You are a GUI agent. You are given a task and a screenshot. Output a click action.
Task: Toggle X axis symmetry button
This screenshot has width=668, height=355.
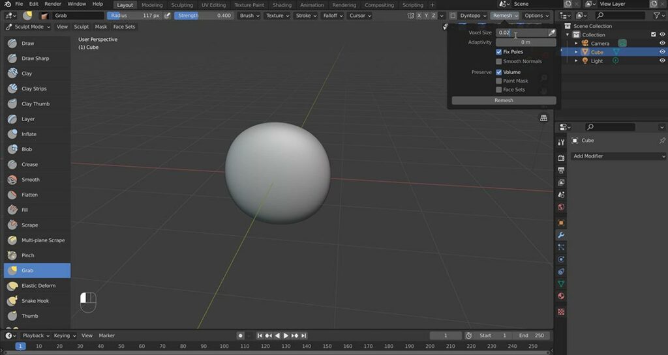point(419,16)
